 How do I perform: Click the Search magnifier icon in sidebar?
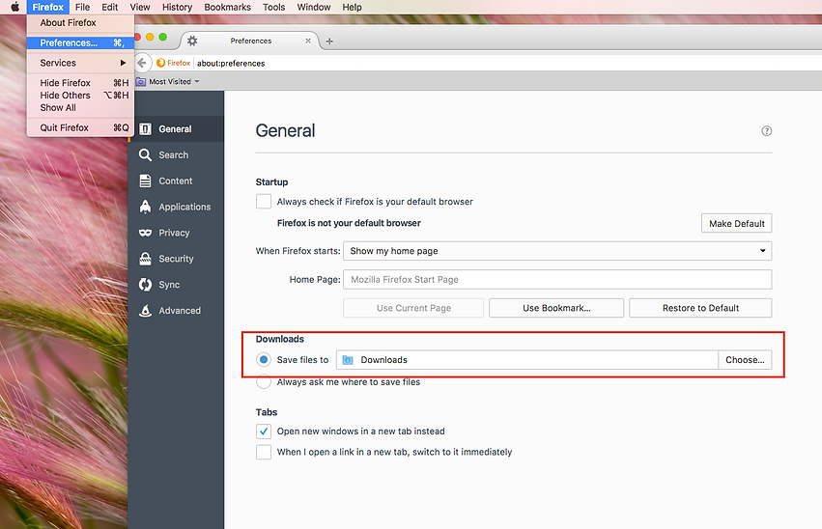[145, 154]
